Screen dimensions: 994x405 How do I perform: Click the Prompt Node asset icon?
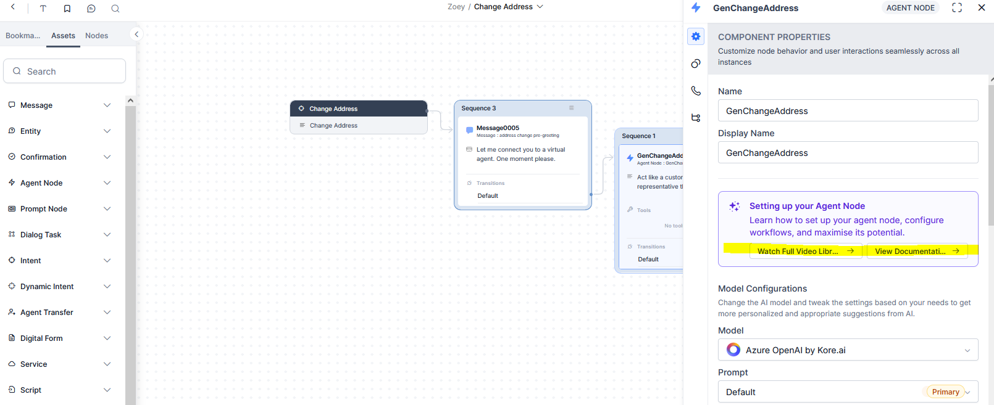pos(12,208)
